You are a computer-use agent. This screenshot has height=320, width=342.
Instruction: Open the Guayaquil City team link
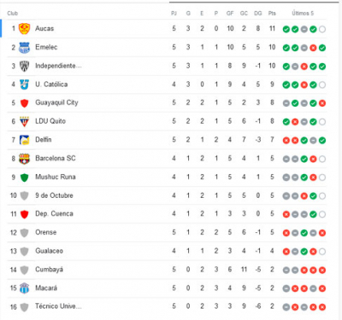coord(56,102)
